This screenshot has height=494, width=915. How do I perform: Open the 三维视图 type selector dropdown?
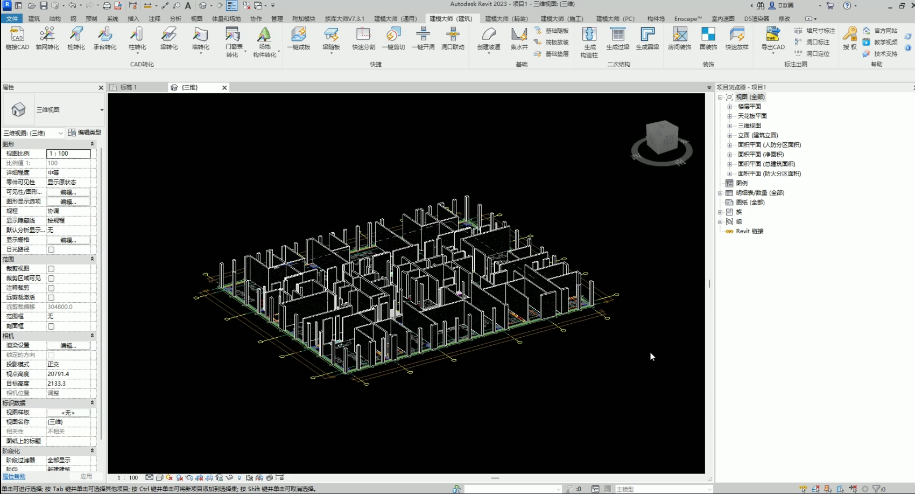pyautogui.click(x=101, y=110)
